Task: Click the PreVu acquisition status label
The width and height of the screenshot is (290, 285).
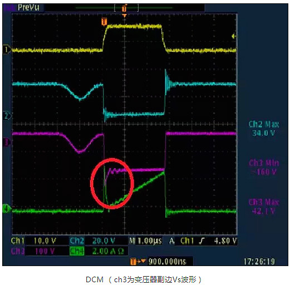Action: 28,8
